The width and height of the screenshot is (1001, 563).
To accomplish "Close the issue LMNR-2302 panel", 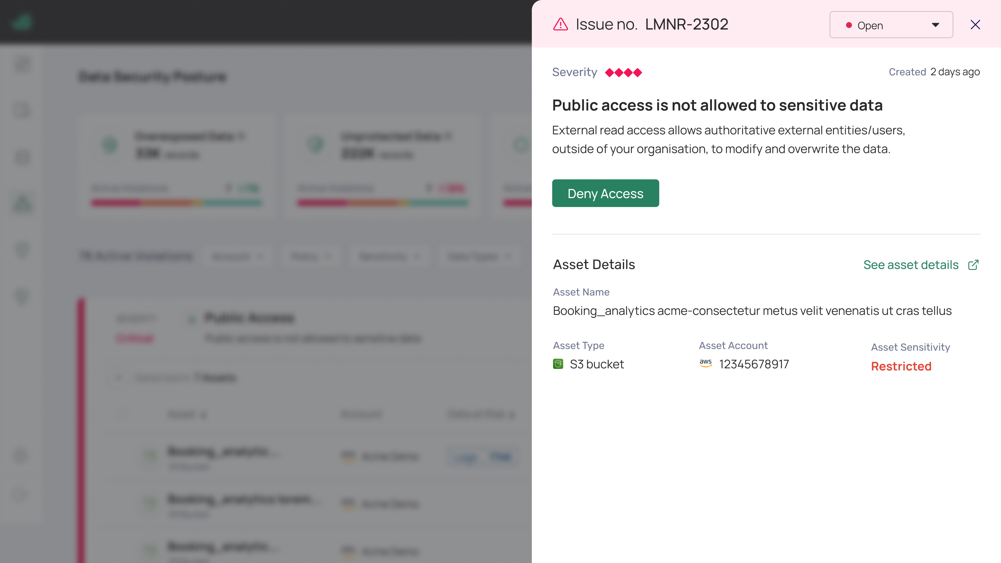I will coord(975,25).
